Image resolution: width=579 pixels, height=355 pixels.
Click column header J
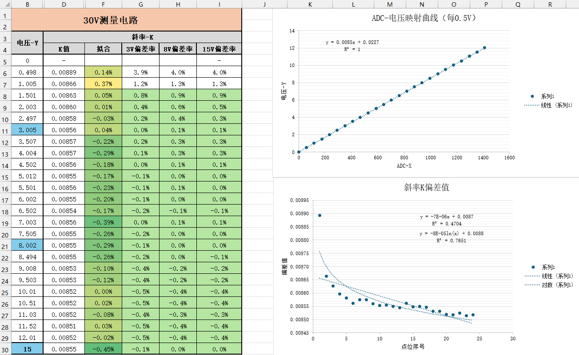(264, 4)
